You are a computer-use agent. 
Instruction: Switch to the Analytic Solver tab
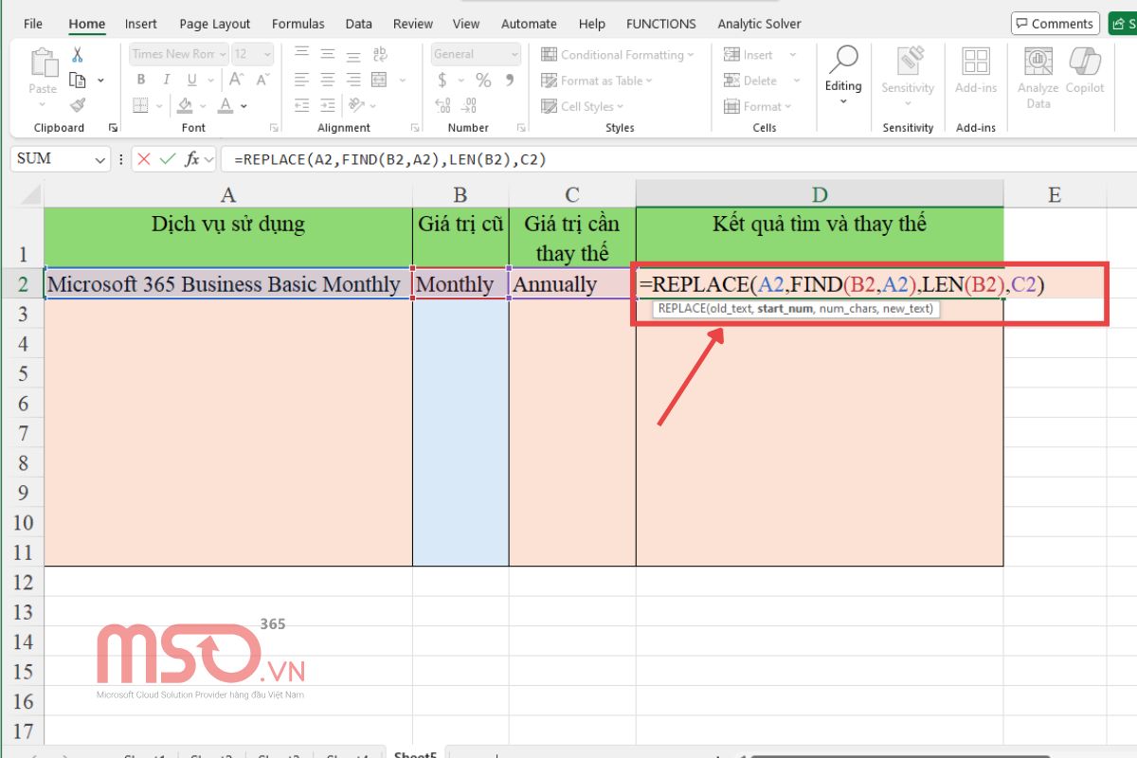pos(759,24)
